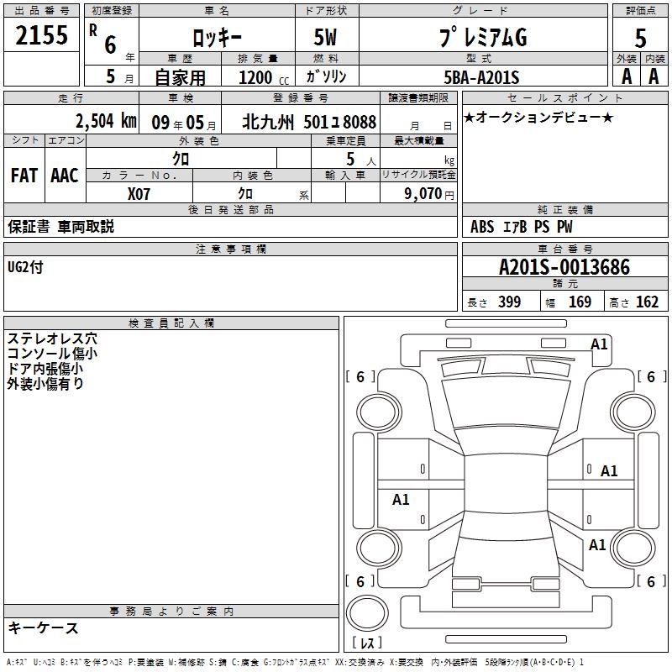Click the air conditioner value AAC
The height and width of the screenshot is (672, 672).
click(x=65, y=176)
